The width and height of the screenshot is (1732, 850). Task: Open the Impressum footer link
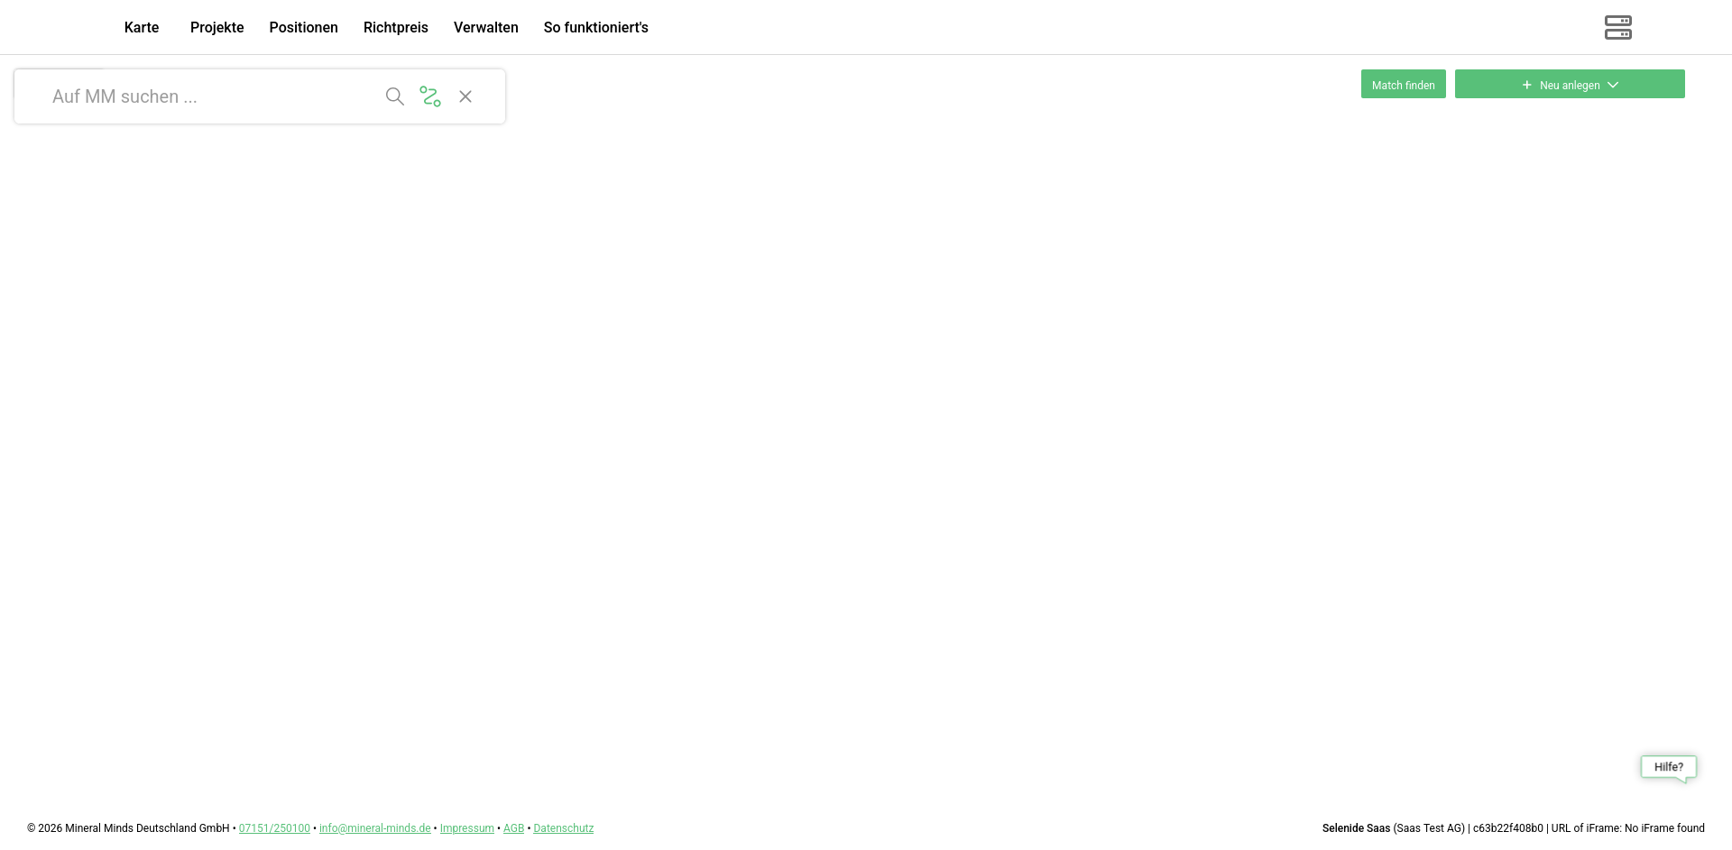(466, 828)
